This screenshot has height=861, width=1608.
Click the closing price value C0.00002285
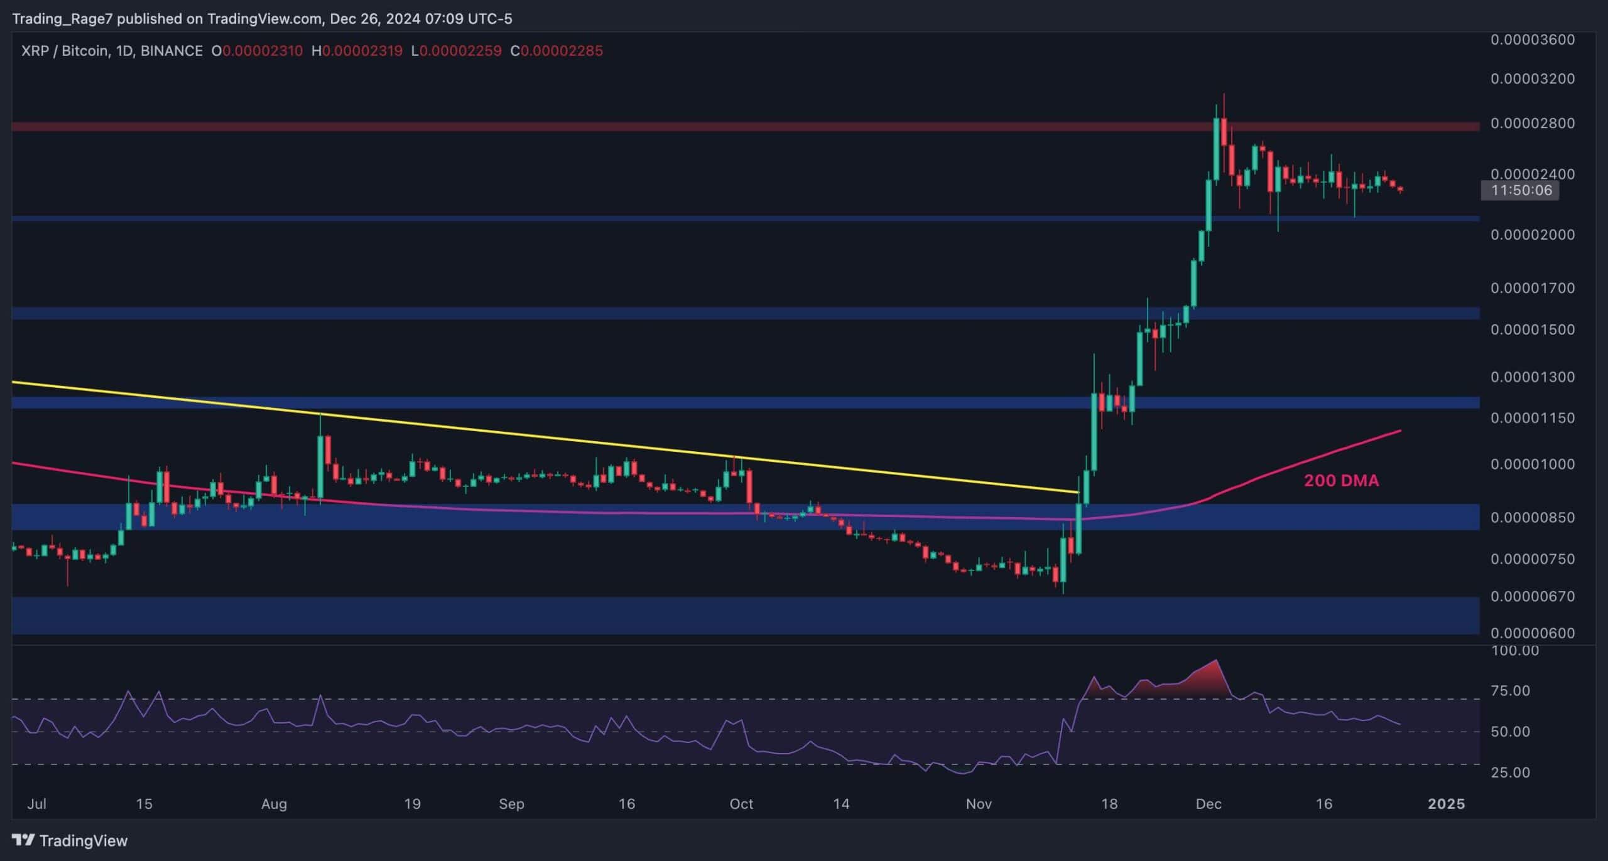557,51
